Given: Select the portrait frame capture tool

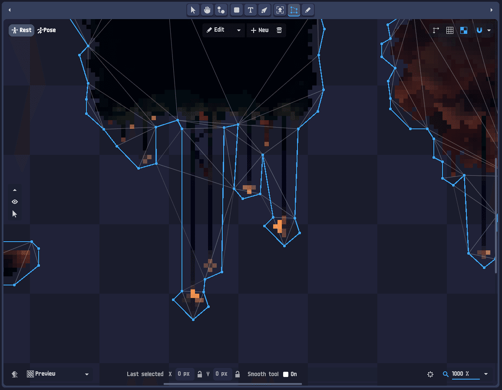Looking at the screenshot, I should [x=280, y=10].
